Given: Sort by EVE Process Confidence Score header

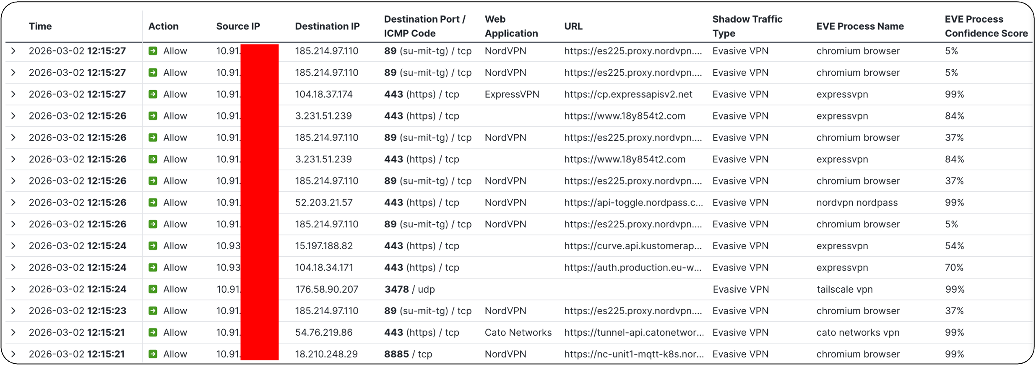Looking at the screenshot, I should [986, 26].
